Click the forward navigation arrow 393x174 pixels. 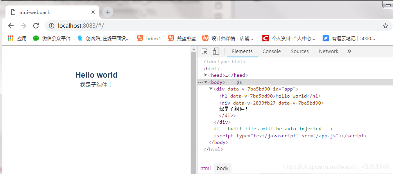(23, 26)
